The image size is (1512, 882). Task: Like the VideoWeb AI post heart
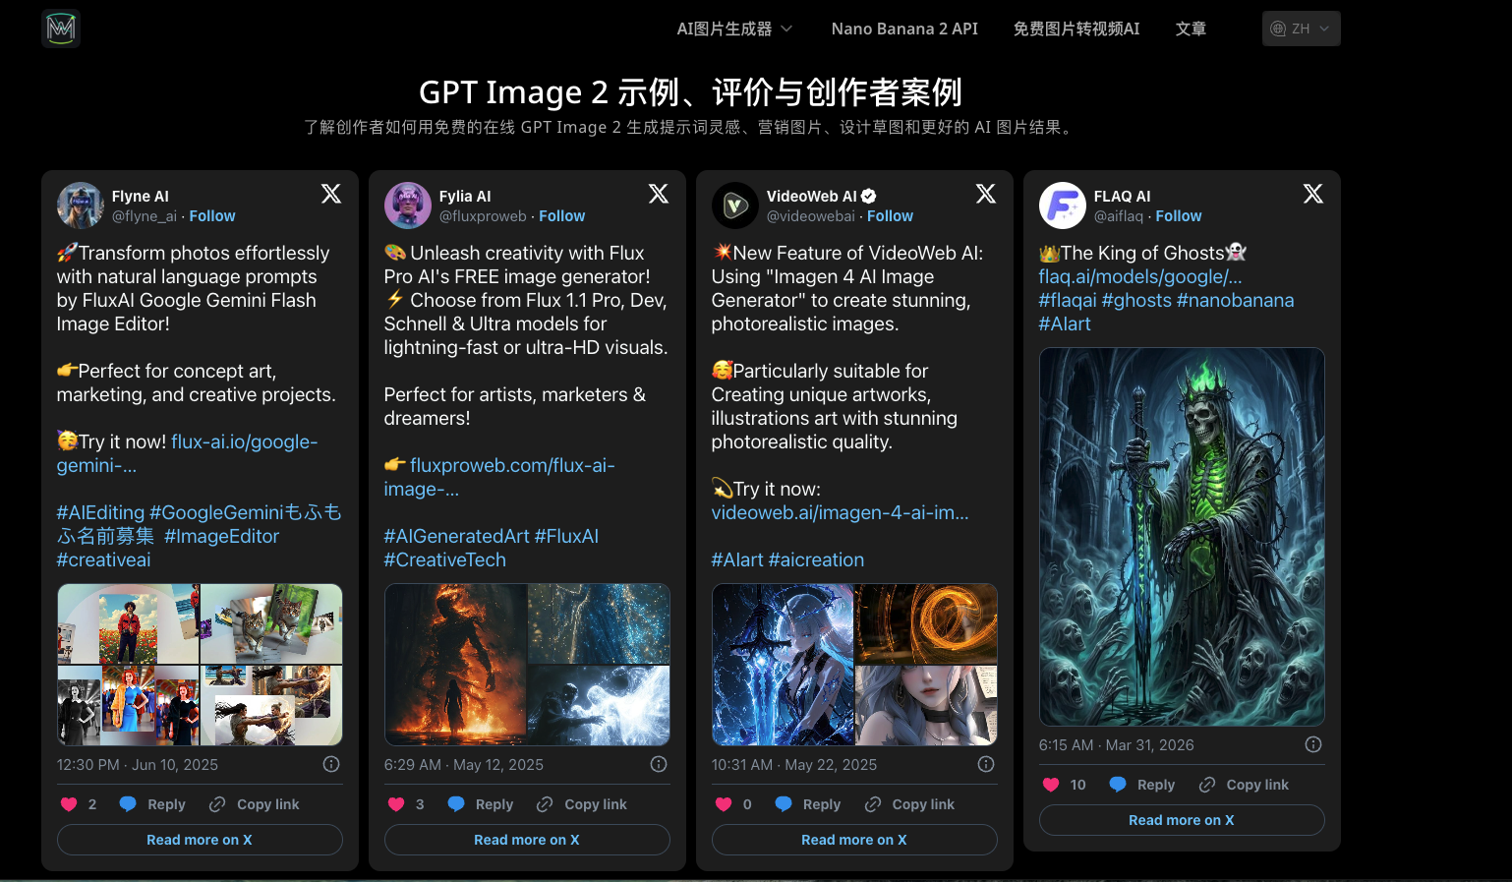[x=724, y=804]
